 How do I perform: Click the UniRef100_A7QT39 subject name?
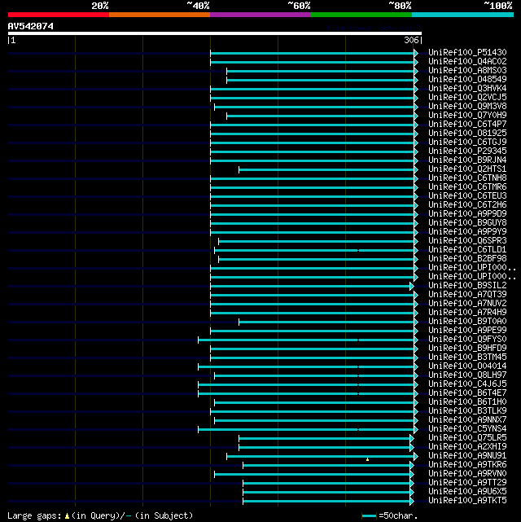click(467, 295)
